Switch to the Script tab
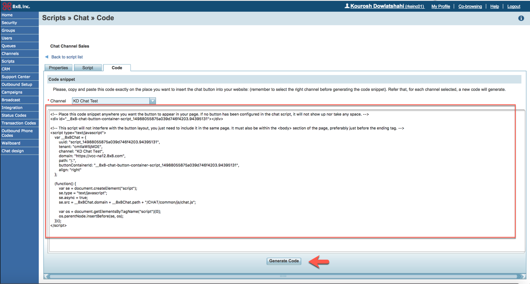Viewport: 530px width, 284px height. pos(88,68)
